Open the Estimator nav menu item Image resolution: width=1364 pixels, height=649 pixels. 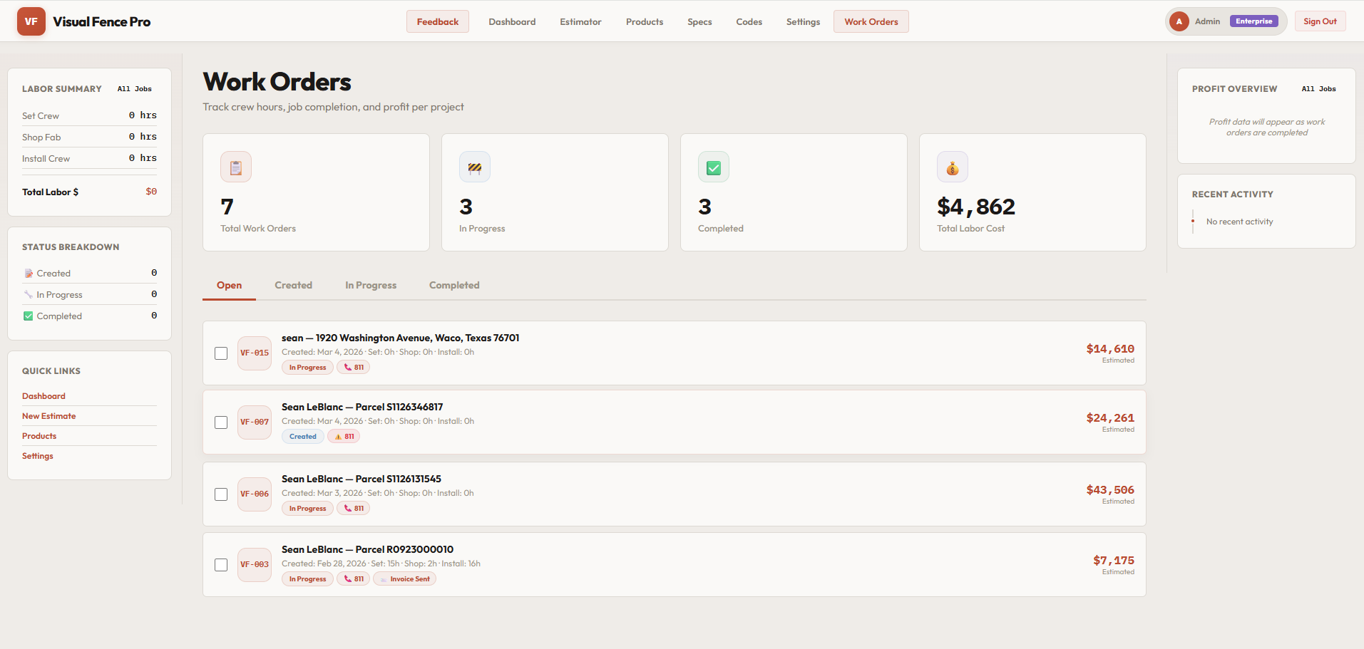click(x=580, y=22)
